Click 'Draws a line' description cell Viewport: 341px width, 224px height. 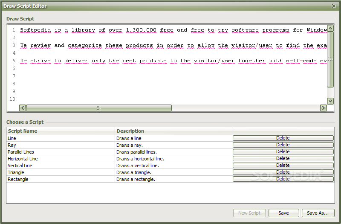173,138
